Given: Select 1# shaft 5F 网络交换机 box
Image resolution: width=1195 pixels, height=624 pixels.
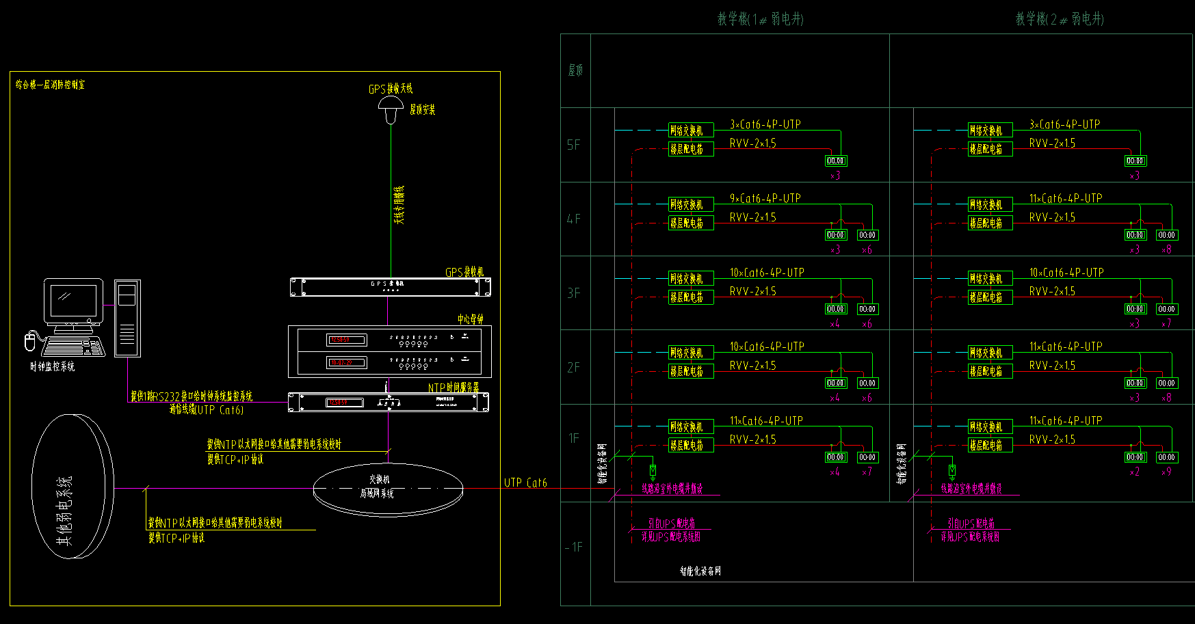Looking at the screenshot, I should point(691,130).
